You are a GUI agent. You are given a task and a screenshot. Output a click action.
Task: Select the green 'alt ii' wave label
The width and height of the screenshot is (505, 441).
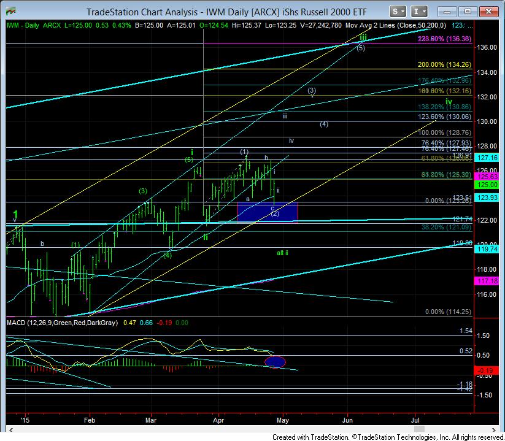coord(282,253)
